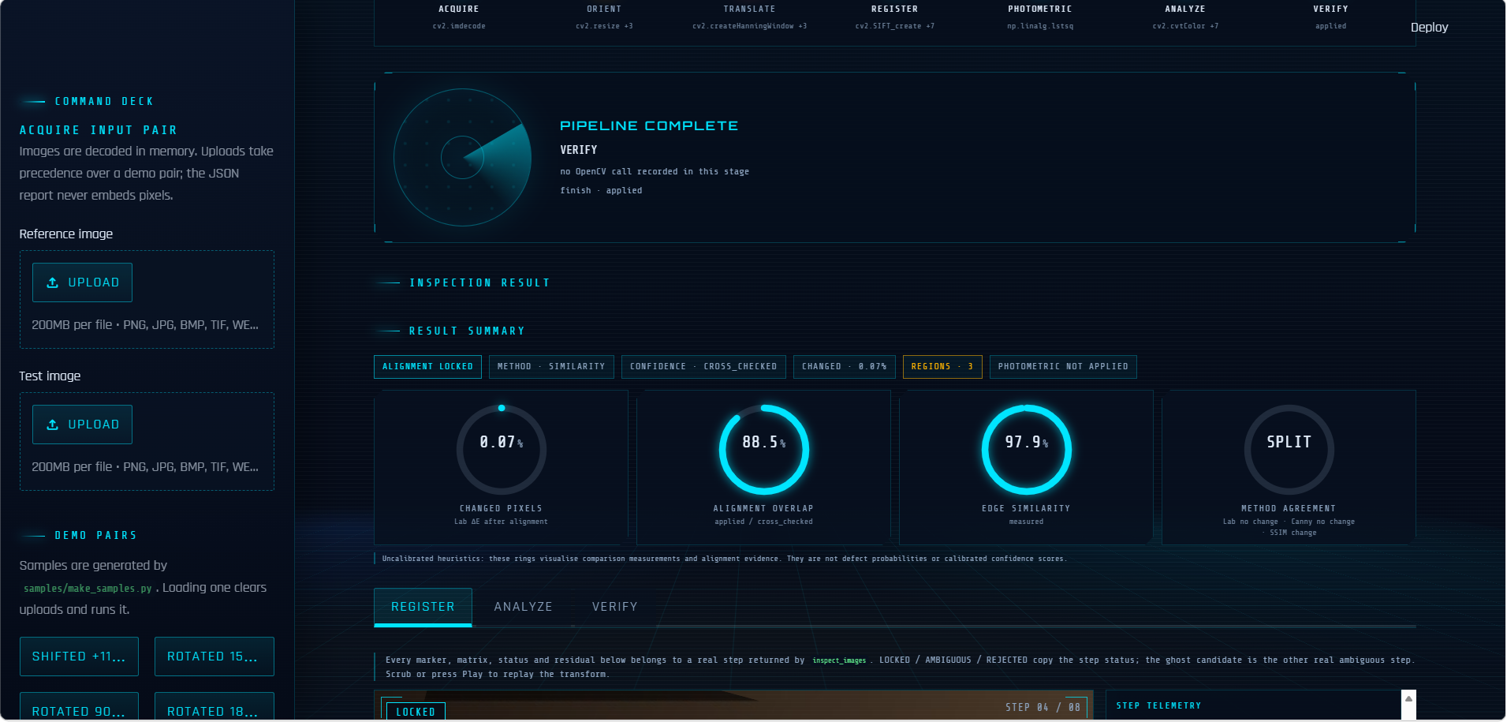The width and height of the screenshot is (1507, 722).
Task: Select the REGISTER pipeline stage at top
Action: coord(894,17)
